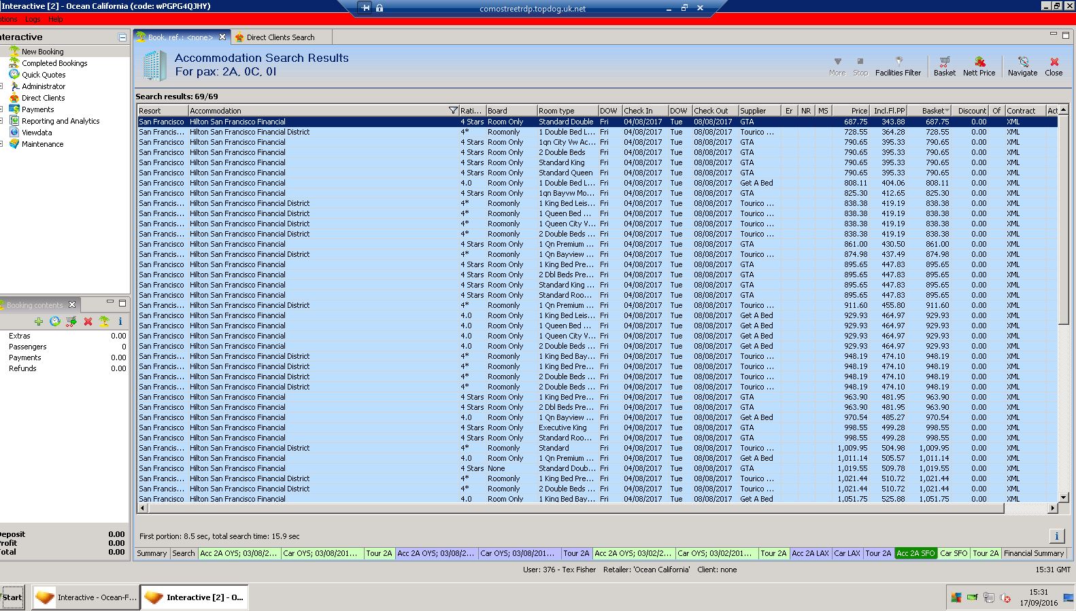The width and height of the screenshot is (1076, 611).
Task: Sort by Basket column header
Action: click(930, 111)
